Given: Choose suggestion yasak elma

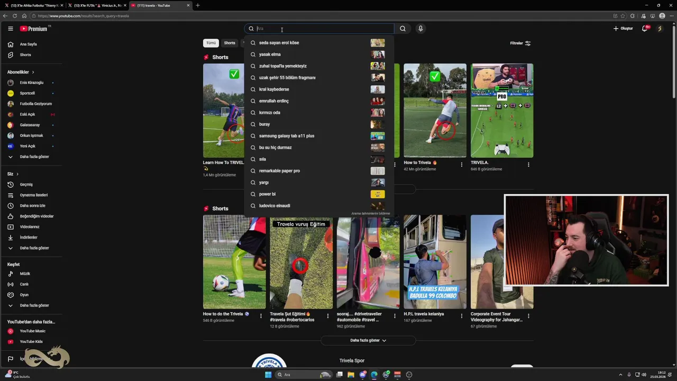Looking at the screenshot, I should (319, 55).
